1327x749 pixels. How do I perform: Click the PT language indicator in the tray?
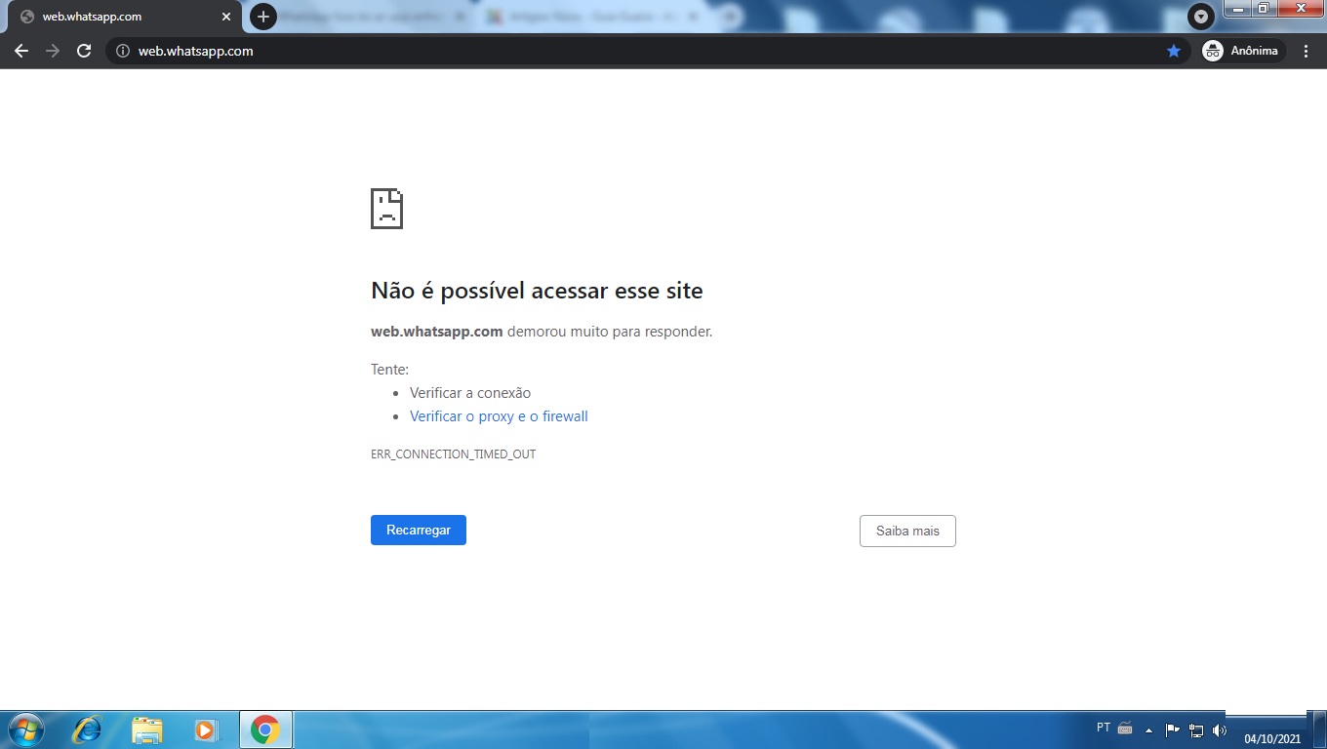(1104, 728)
